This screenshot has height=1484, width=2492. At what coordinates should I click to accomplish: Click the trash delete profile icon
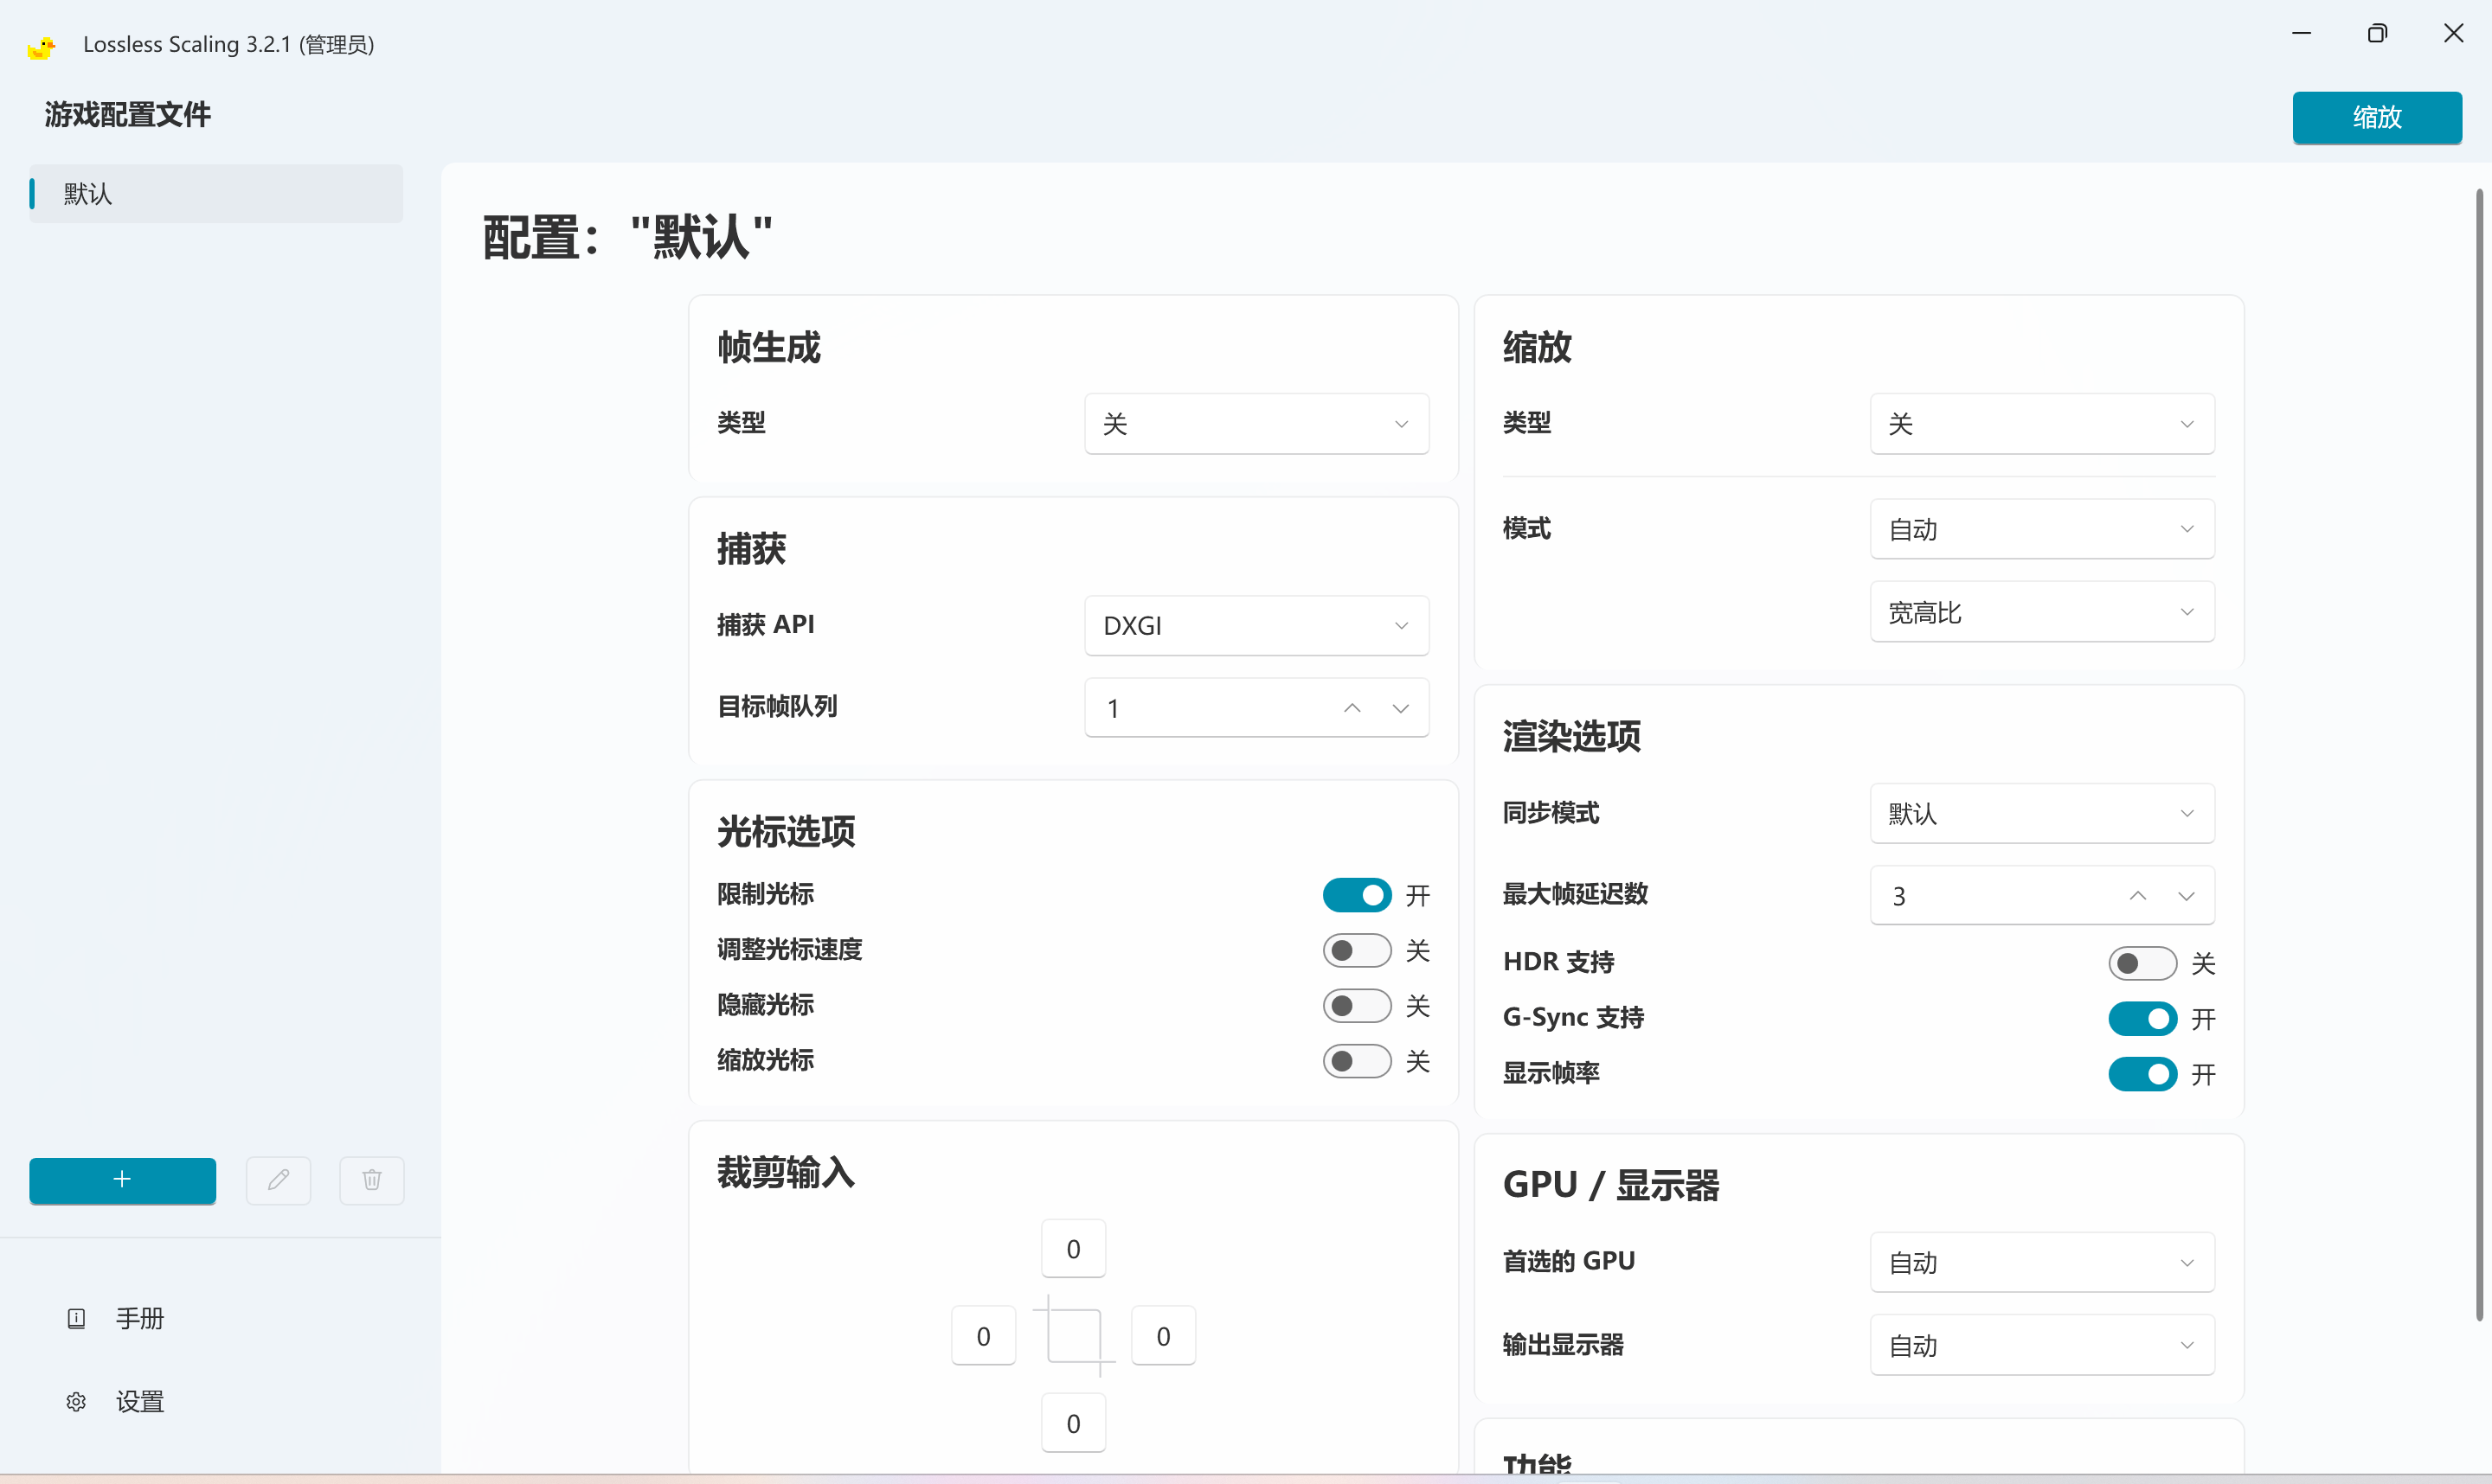click(x=371, y=1180)
